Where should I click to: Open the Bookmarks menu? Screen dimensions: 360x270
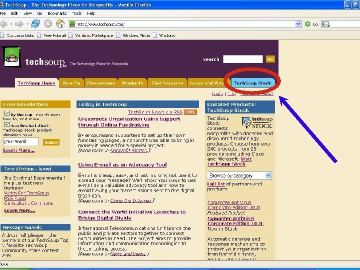click(x=57, y=13)
